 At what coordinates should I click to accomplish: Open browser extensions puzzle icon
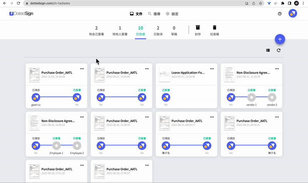[x=283, y=3]
